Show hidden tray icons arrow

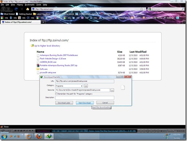(x=164, y=136)
